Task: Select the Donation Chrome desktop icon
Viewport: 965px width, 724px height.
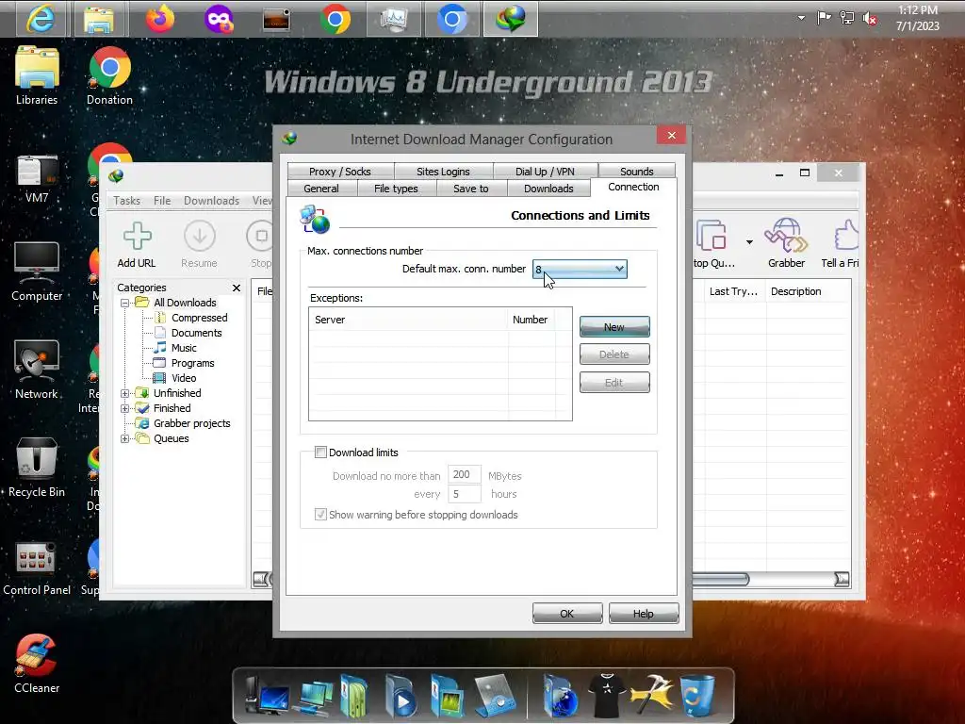Action: coord(109,75)
